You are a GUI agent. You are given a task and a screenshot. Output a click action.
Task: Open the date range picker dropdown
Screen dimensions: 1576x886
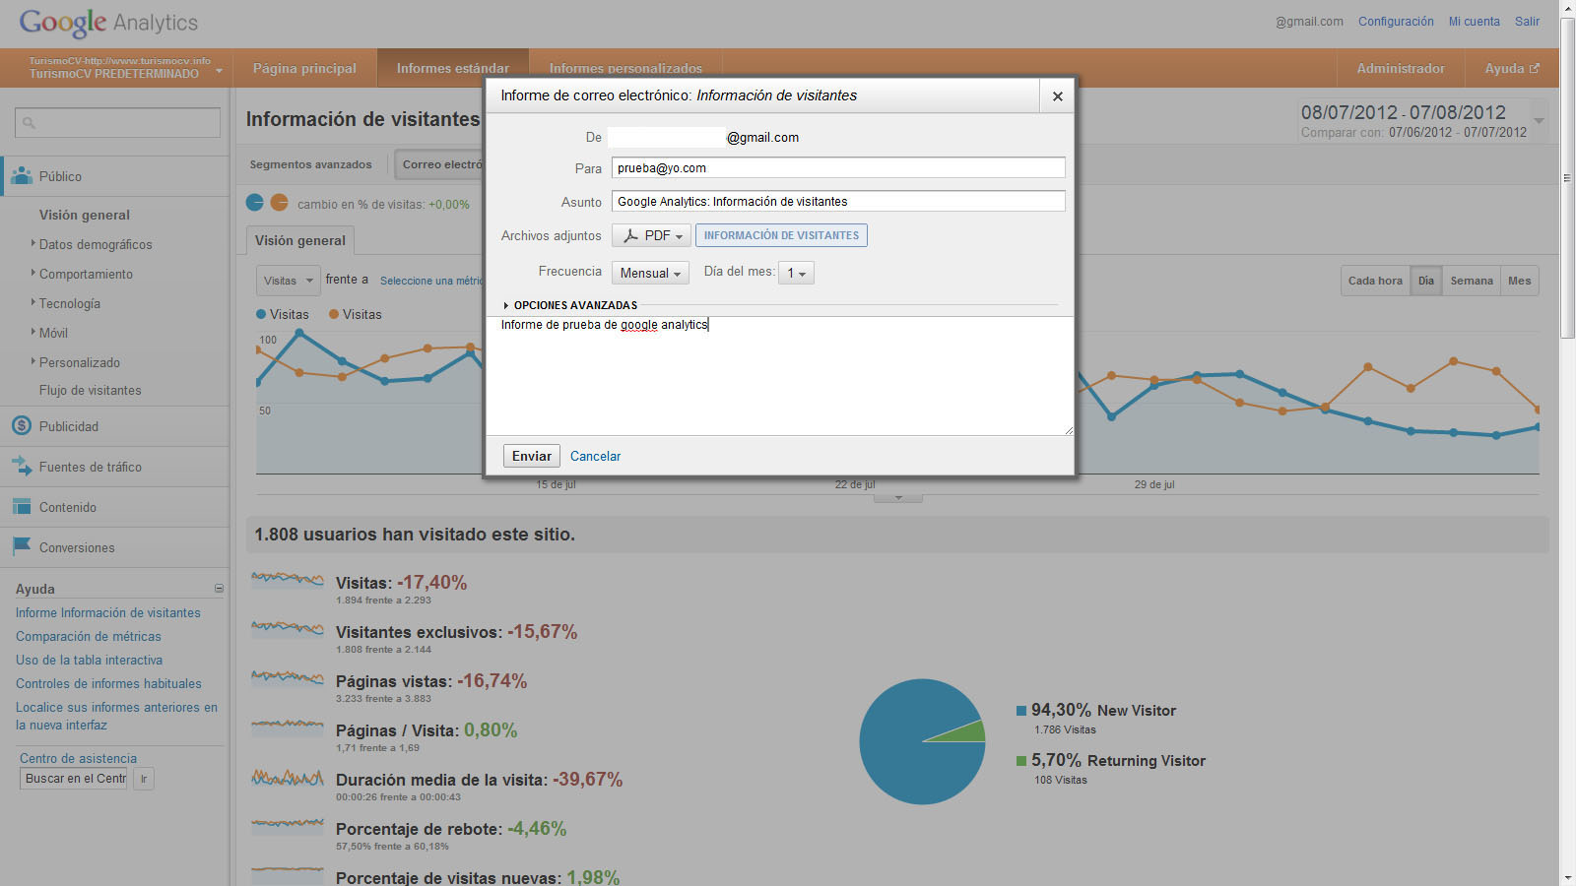click(x=1539, y=121)
